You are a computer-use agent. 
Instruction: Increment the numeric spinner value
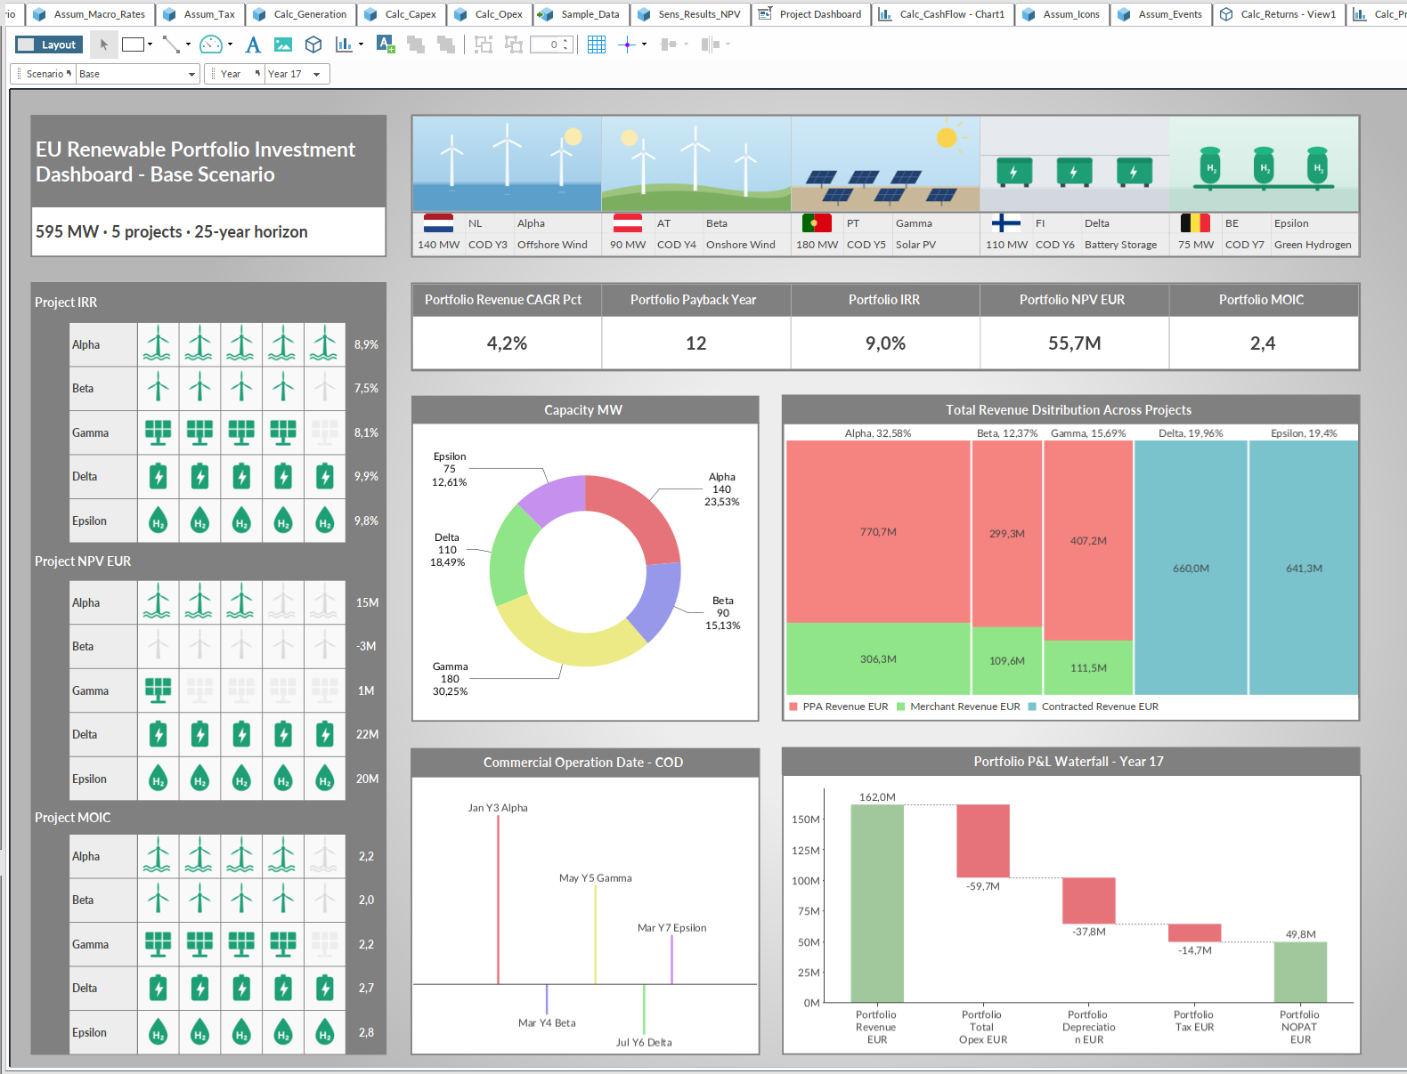tap(565, 41)
